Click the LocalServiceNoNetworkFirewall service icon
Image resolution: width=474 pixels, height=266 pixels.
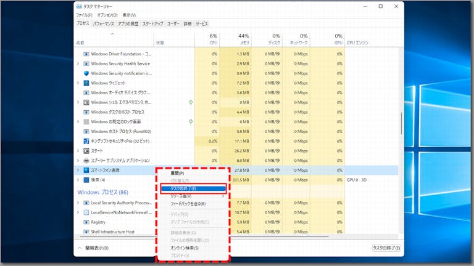(86, 212)
